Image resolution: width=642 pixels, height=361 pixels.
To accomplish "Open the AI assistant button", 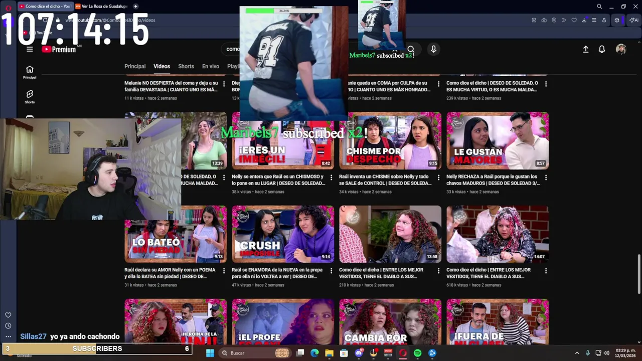I will tap(634, 20).
